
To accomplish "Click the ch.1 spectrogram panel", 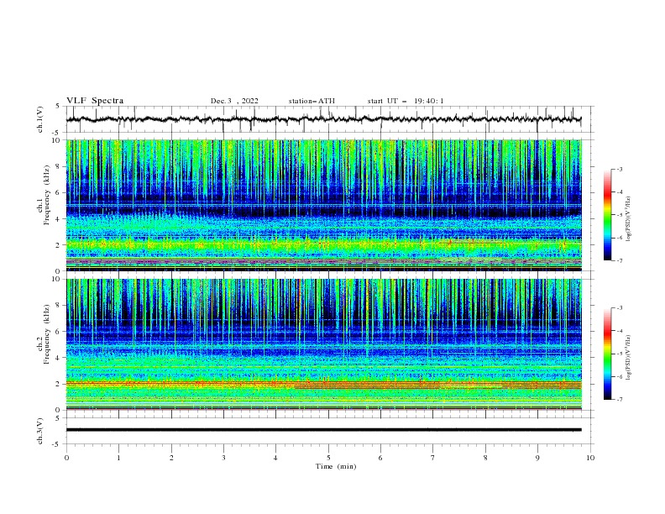I will click(x=324, y=205).
